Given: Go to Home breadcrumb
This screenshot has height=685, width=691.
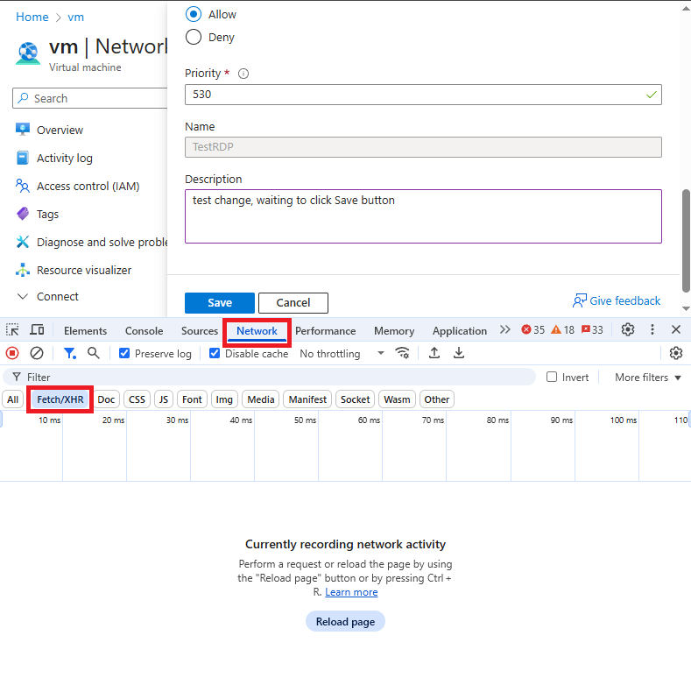Looking at the screenshot, I should coord(32,17).
